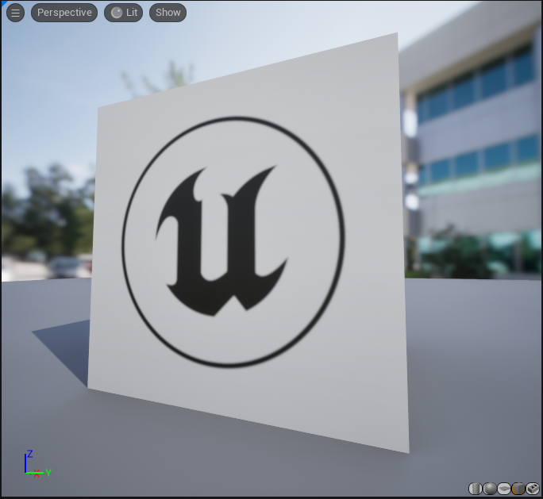This screenshot has width=543, height=499.
Task: Open the Show flags menu
Action: pos(168,13)
